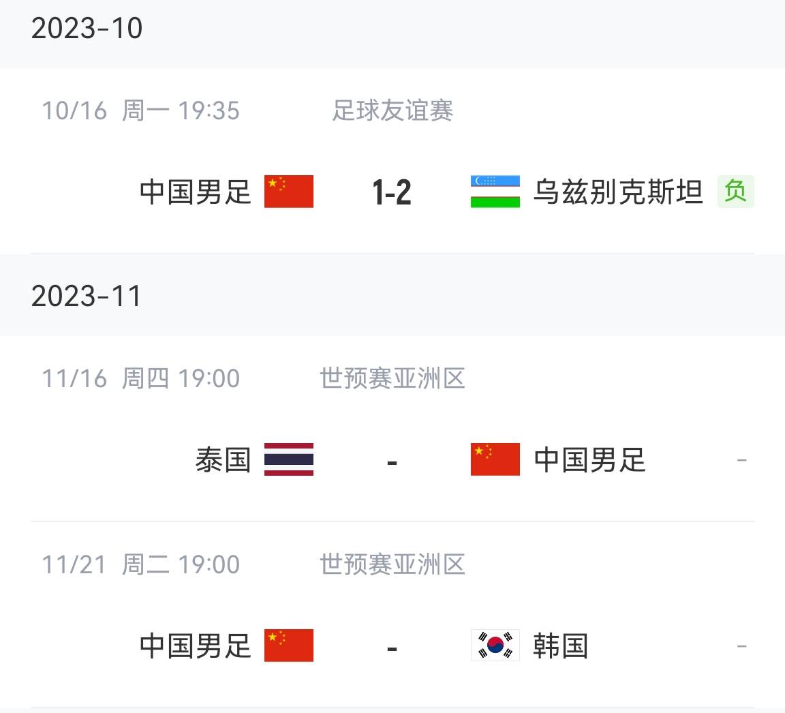Click China flag beside Thailand match
The width and height of the screenshot is (785, 713).
coord(495,459)
